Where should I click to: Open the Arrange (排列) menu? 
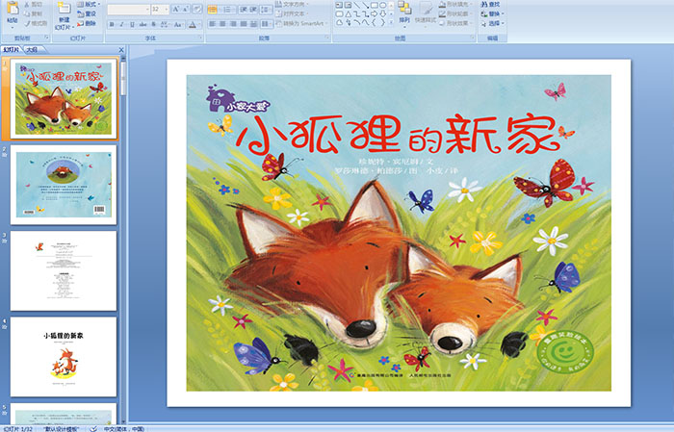pos(404,13)
